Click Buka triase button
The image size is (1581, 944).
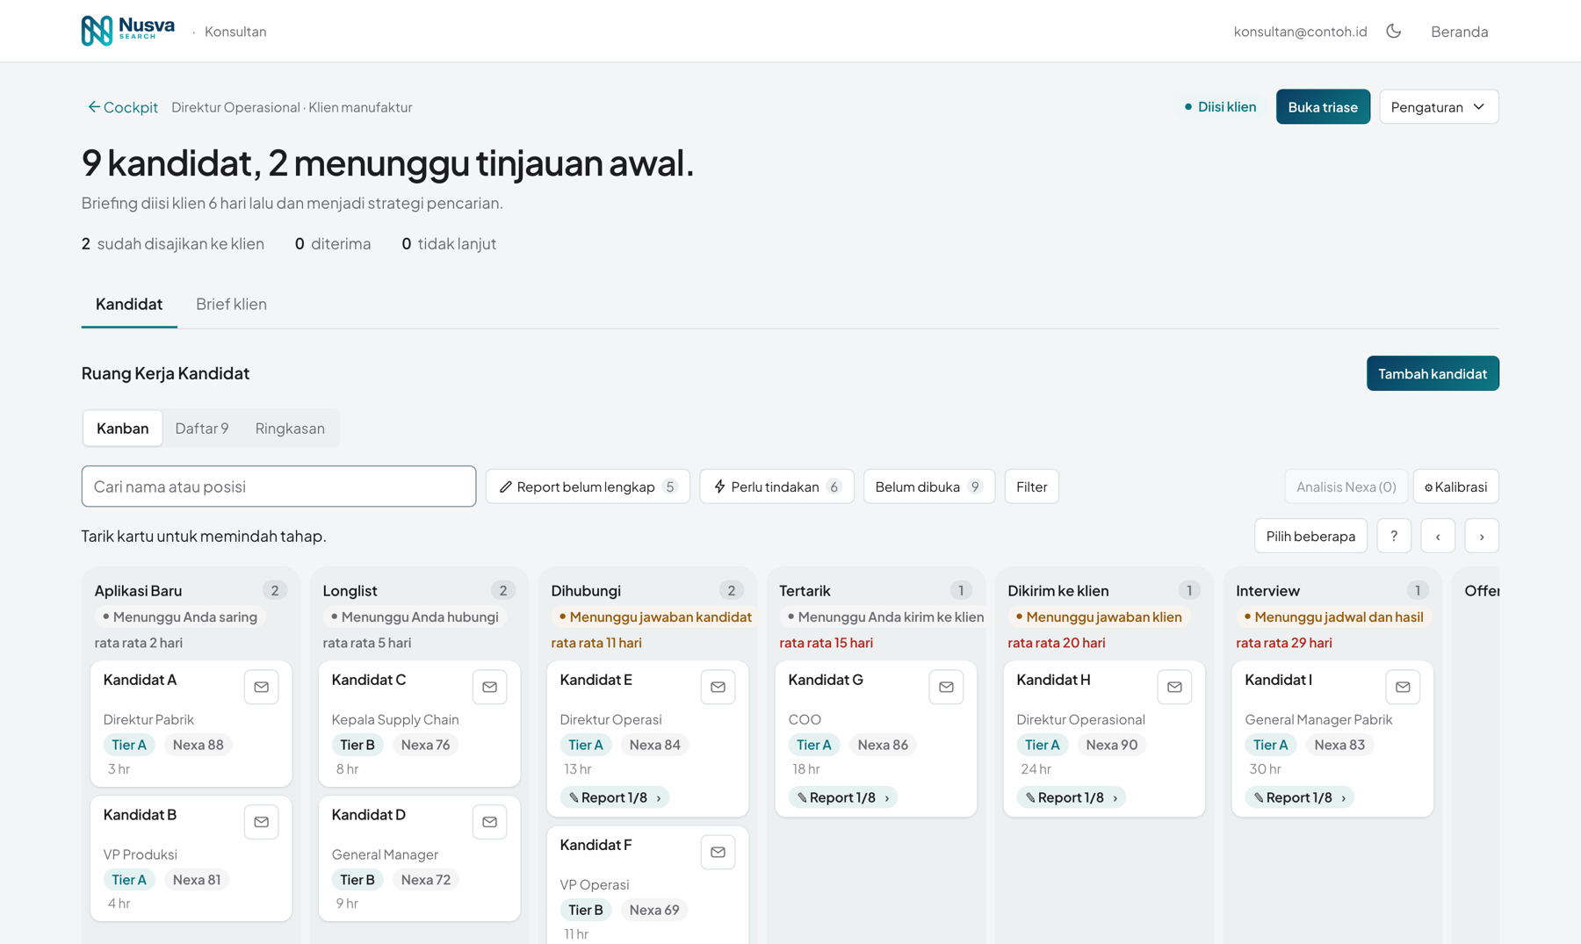[1323, 106]
